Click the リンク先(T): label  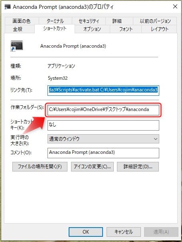[x=21, y=90]
